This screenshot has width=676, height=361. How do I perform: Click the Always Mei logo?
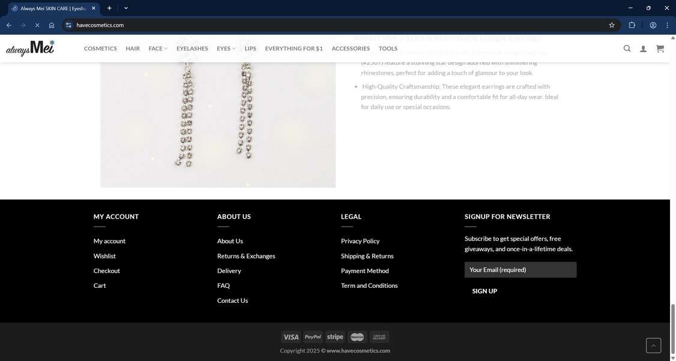(x=30, y=48)
